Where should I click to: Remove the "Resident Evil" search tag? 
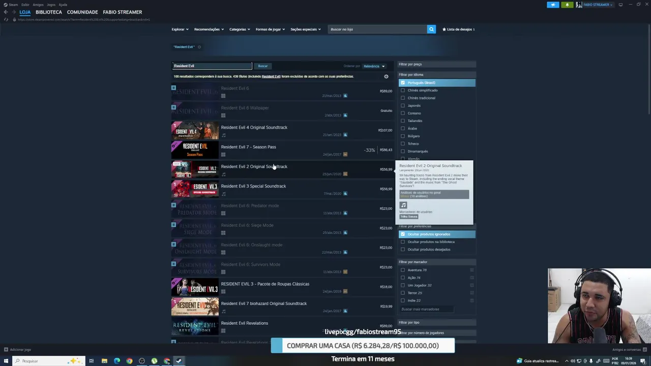199,47
